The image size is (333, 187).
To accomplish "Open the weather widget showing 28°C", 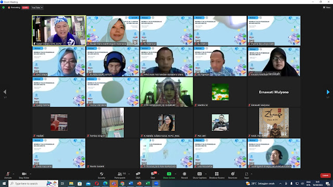I will click(260, 183).
